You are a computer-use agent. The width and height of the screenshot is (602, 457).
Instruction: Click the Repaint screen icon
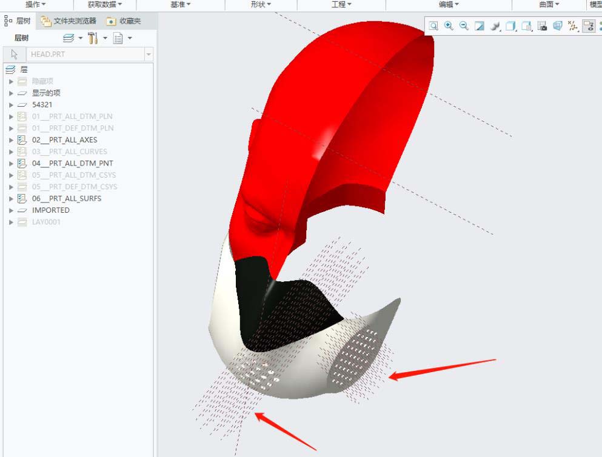tap(480, 25)
